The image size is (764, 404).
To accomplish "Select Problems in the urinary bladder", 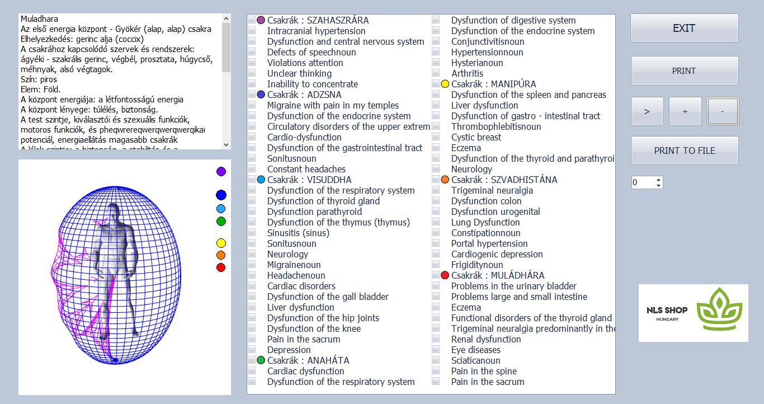I will coord(514,286).
